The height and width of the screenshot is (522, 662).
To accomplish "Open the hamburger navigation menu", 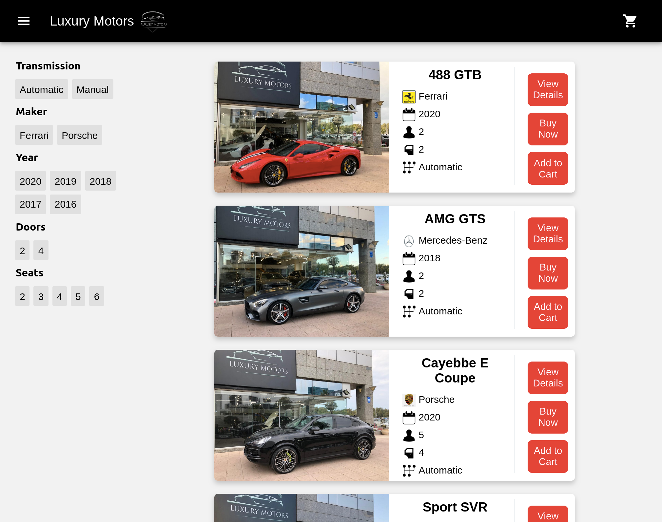I will (24, 21).
